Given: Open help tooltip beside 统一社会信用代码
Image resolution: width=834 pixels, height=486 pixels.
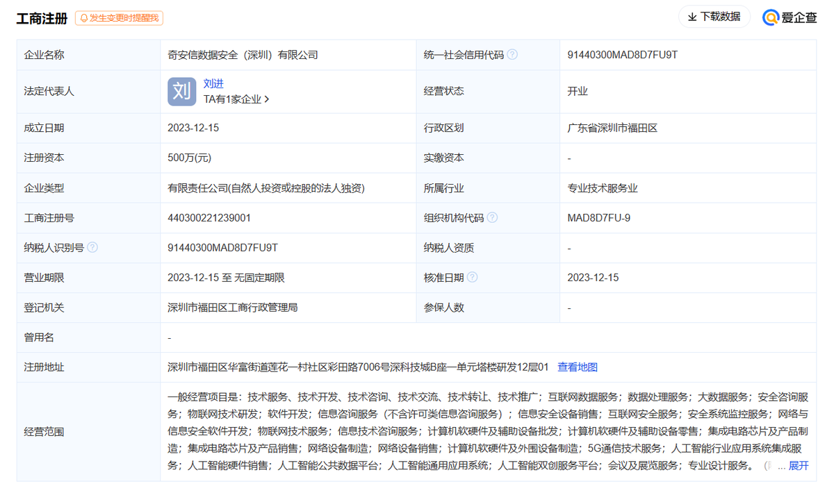Looking at the screenshot, I should click(512, 54).
